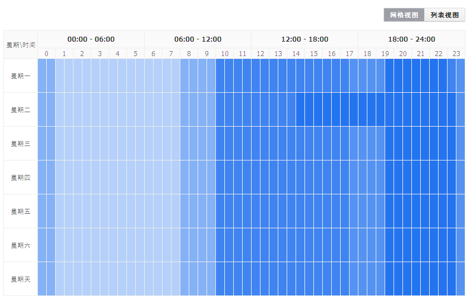Click hour 23 column header
Screen dimensions: 472x301
point(456,53)
